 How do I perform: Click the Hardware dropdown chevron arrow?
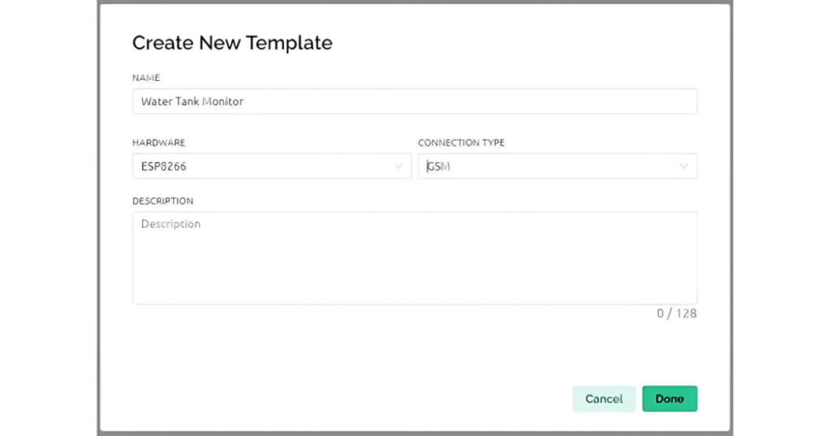(398, 166)
